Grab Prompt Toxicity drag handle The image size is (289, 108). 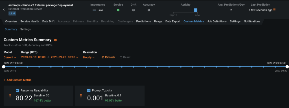[x=81, y=96]
